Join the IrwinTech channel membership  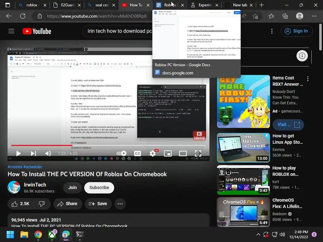point(73,187)
